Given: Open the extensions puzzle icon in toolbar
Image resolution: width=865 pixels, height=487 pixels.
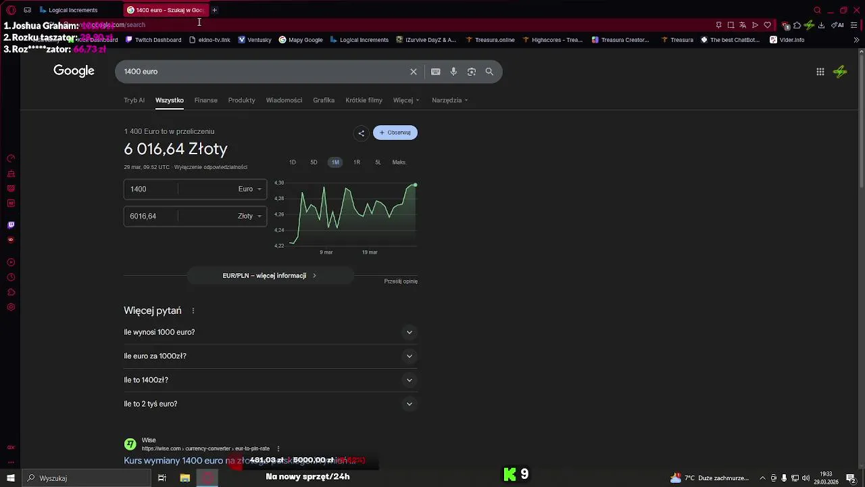Looking at the screenshot, I should point(797,25).
